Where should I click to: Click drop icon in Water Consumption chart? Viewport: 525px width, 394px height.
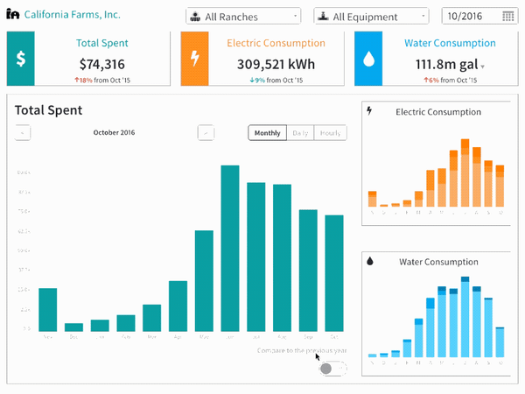pyautogui.click(x=370, y=261)
